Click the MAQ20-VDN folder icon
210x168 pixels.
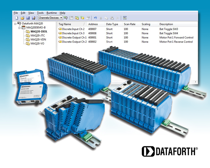(28, 40)
